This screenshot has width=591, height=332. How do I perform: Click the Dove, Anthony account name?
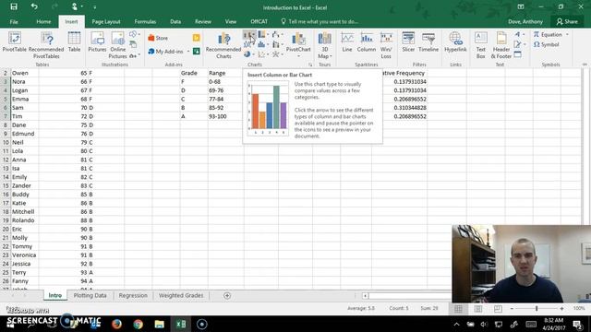tap(525, 22)
